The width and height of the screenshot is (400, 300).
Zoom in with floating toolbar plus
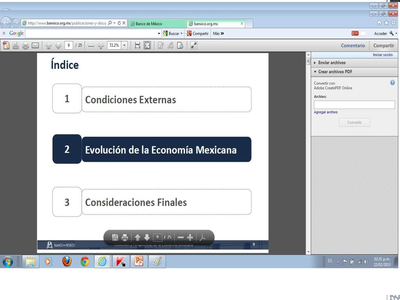(x=190, y=237)
